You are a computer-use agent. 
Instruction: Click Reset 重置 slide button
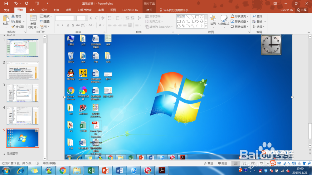click(x=45, y=21)
